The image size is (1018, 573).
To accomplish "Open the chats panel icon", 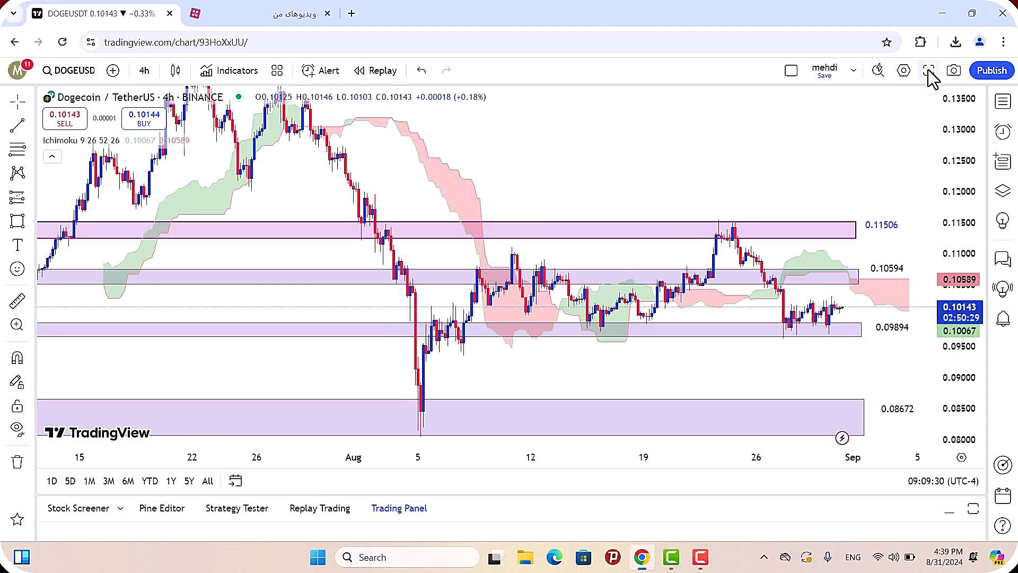I will [x=1003, y=259].
